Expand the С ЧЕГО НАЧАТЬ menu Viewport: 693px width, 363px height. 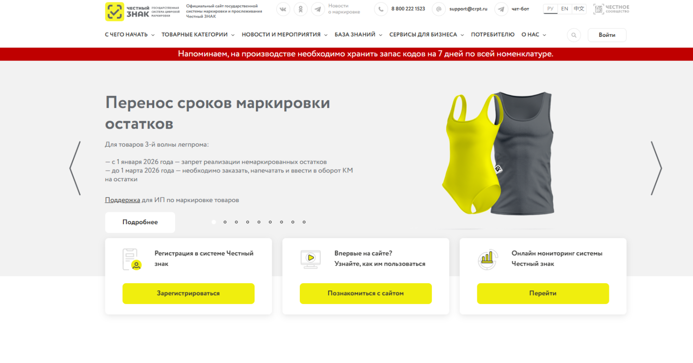coord(130,35)
